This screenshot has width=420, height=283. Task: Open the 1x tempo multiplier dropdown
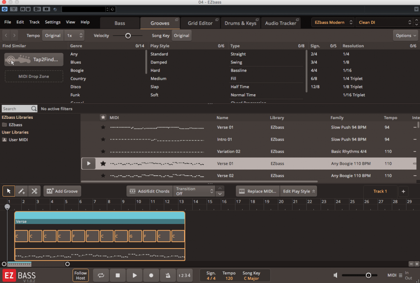(74, 36)
